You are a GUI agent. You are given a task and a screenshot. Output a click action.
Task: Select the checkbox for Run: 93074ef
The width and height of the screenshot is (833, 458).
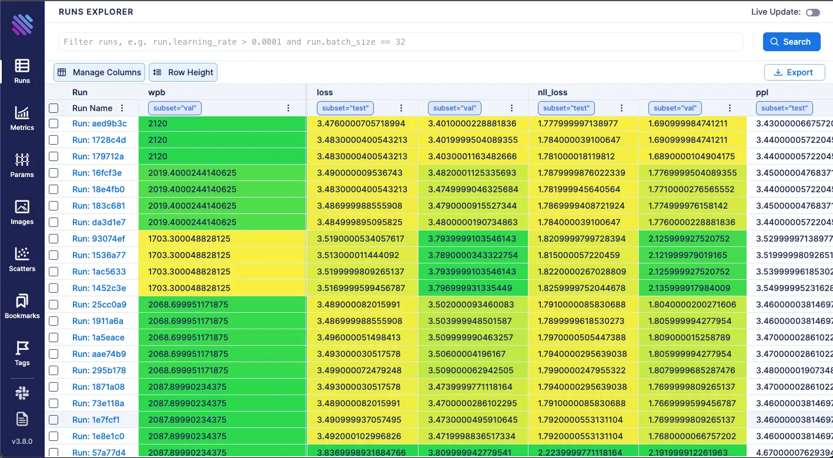pyautogui.click(x=53, y=239)
